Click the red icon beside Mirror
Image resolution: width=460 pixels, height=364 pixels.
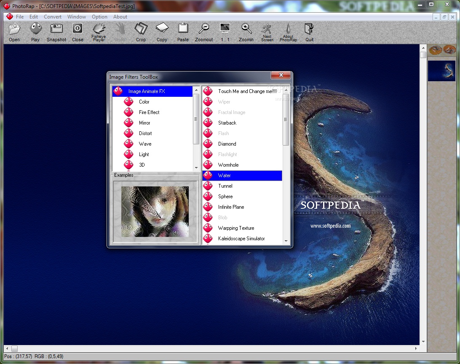tap(128, 122)
